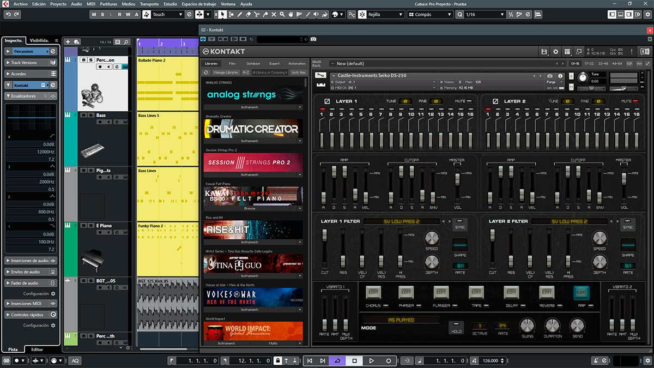The height and width of the screenshot is (368, 654).
Task: Click the Kontakt instrument snapshot camera icon
Action: (549, 75)
